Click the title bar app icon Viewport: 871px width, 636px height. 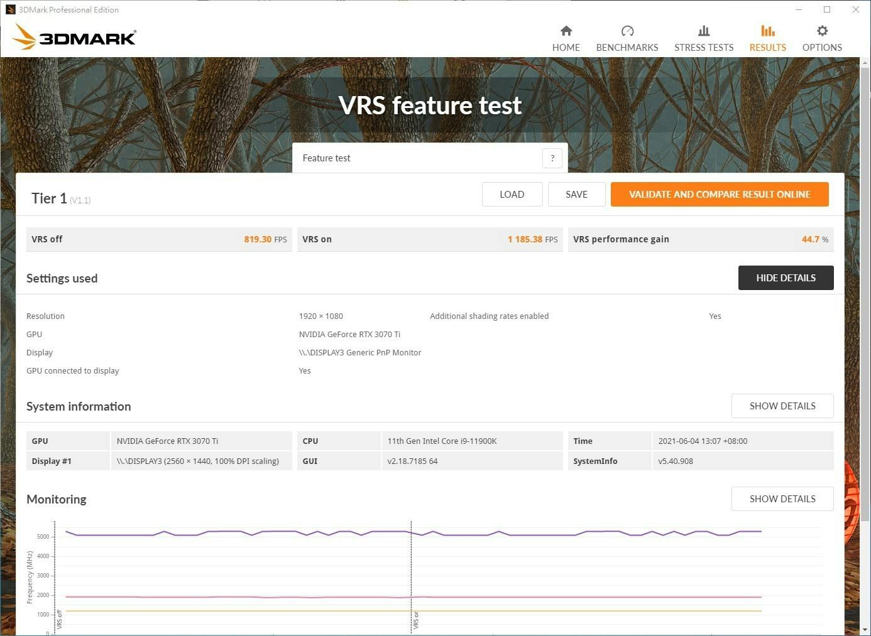click(x=10, y=9)
